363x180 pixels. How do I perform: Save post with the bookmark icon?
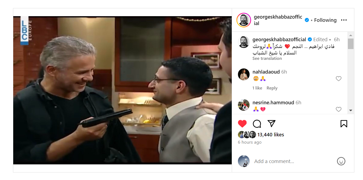click(344, 124)
